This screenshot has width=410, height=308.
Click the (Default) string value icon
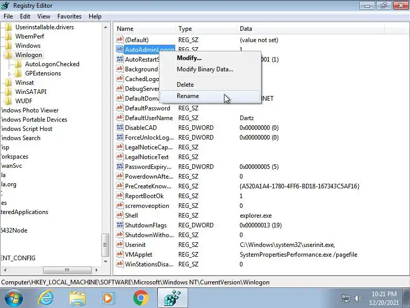click(x=120, y=40)
